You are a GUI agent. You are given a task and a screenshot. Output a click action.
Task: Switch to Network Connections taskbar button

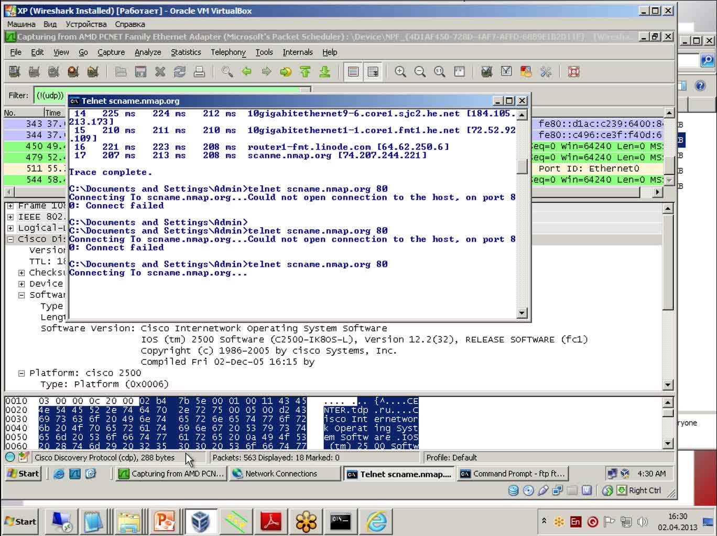tap(285, 474)
